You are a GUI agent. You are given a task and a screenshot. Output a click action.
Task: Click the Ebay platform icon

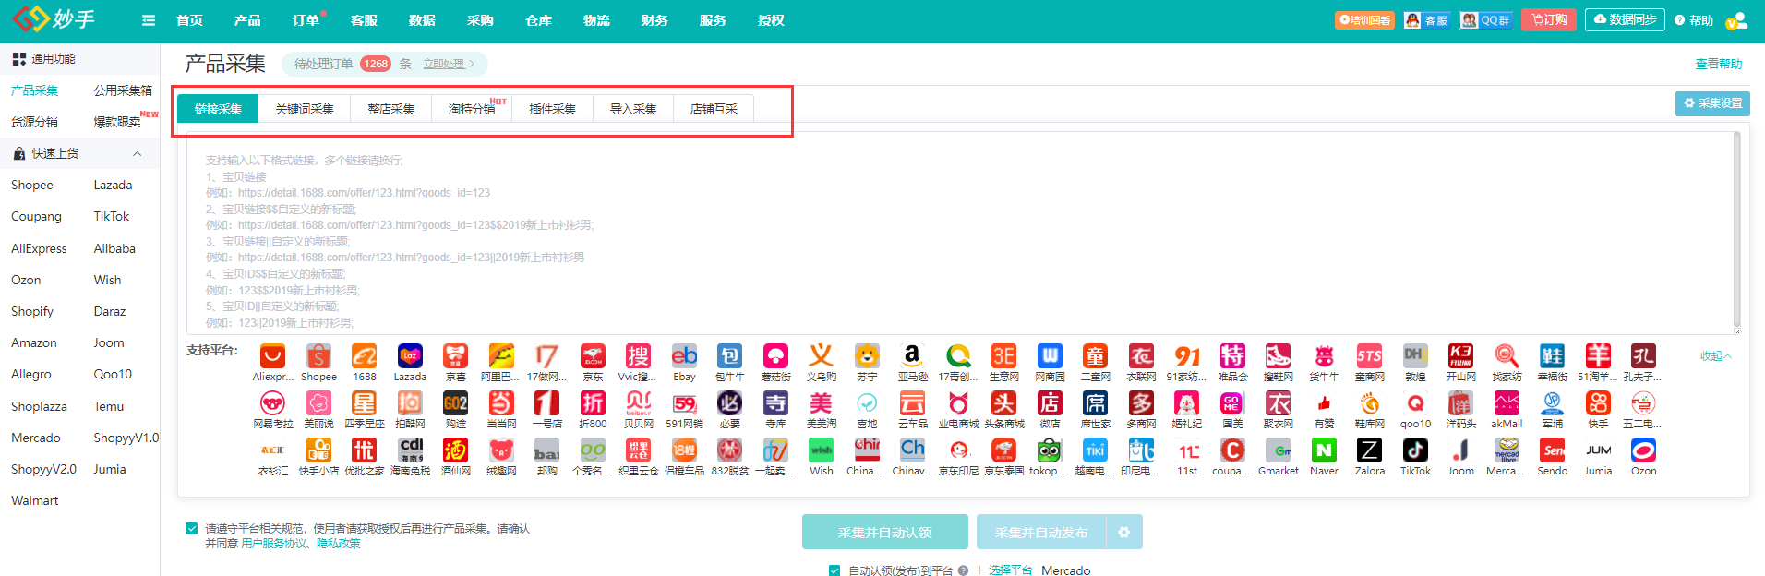[684, 356]
